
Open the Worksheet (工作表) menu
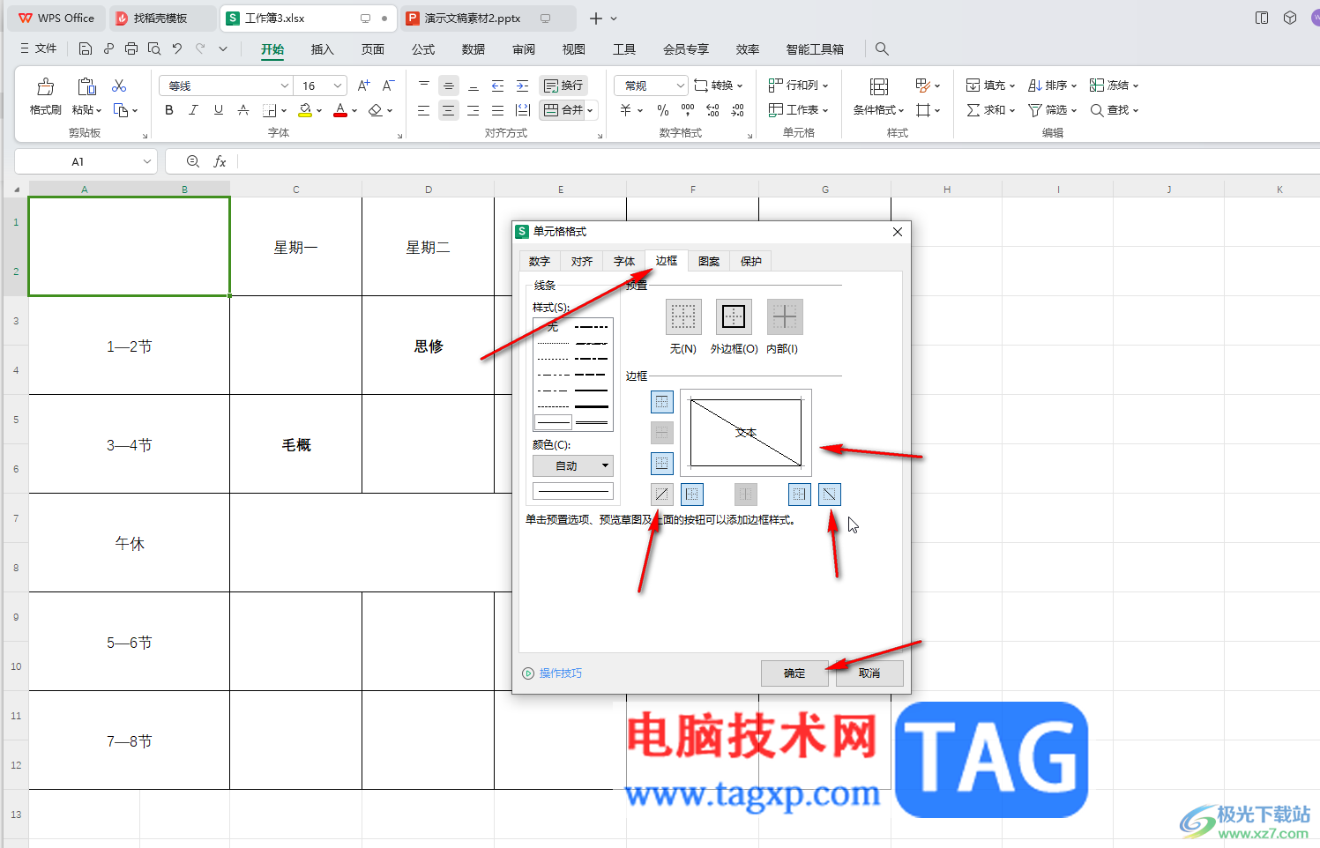pyautogui.click(x=798, y=110)
